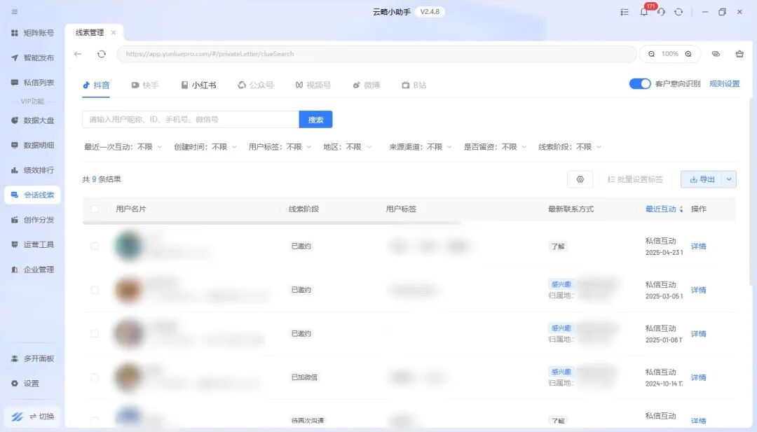The height and width of the screenshot is (432, 757).
Task: Expand the arrow next to 导出 button
Action: 729,179
